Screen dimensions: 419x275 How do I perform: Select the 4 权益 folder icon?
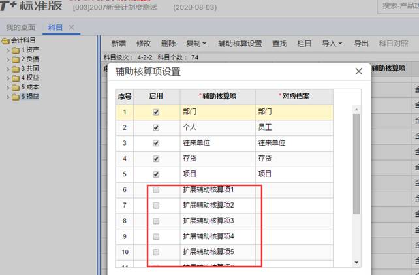coord(16,78)
